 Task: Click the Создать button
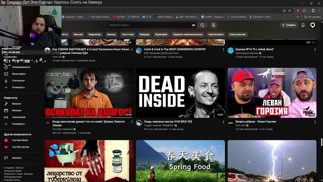click(289, 25)
